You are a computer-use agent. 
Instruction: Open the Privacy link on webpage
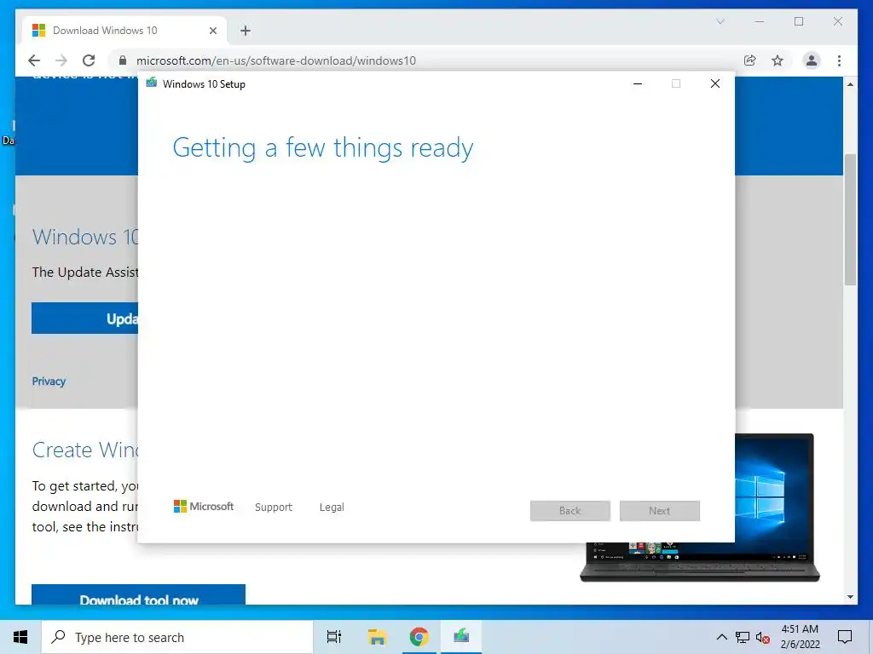(x=49, y=381)
